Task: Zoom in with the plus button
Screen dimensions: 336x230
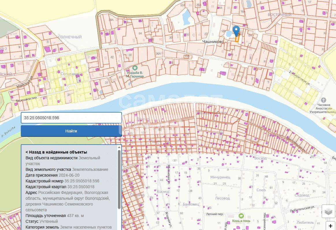Action: click(x=331, y=226)
